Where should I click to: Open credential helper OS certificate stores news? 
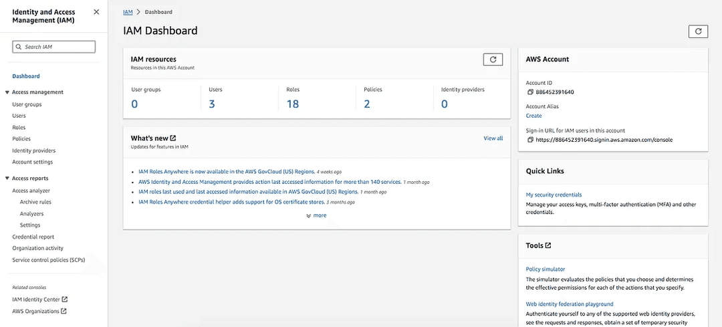[x=231, y=202]
